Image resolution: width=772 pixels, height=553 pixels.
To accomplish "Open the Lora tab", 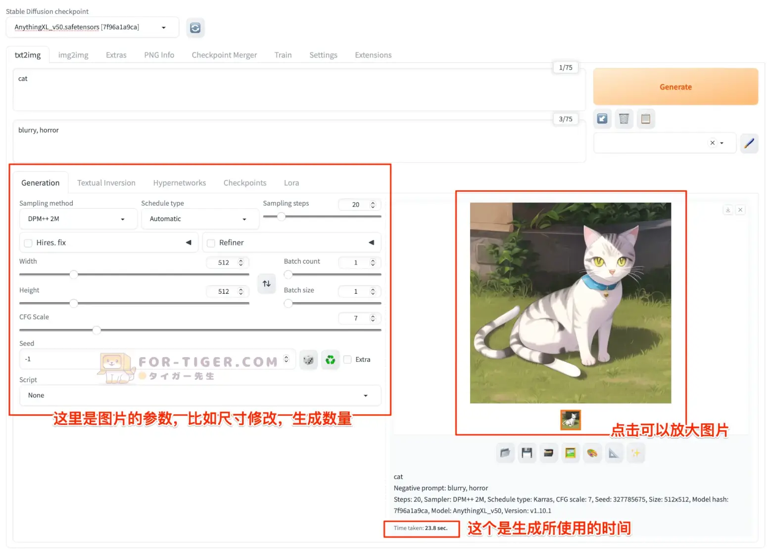I will [291, 183].
